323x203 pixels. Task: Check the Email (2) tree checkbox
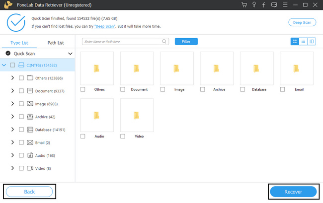click(x=21, y=142)
